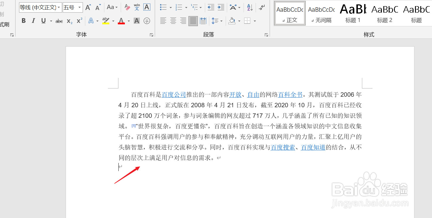Viewport: 432px width, 218px height.
Task: Apply red font color
Action: 121,21
